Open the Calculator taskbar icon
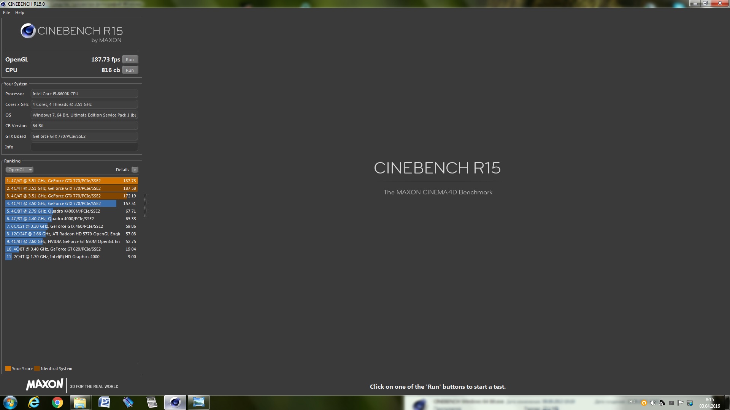This screenshot has height=410, width=730. pos(152,402)
